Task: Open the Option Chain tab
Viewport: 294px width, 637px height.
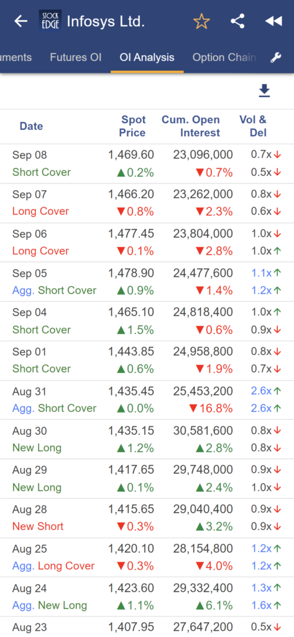Action: click(224, 57)
